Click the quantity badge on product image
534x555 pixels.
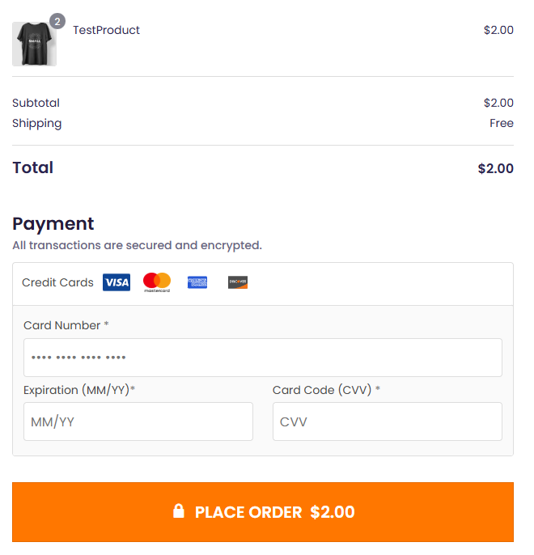coord(57,21)
